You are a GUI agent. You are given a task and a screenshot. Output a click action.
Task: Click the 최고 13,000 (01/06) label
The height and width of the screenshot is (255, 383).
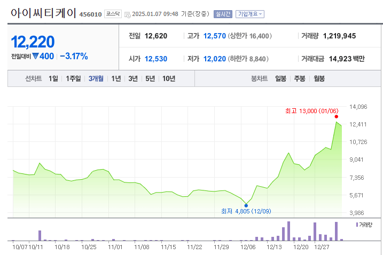coord(311,111)
